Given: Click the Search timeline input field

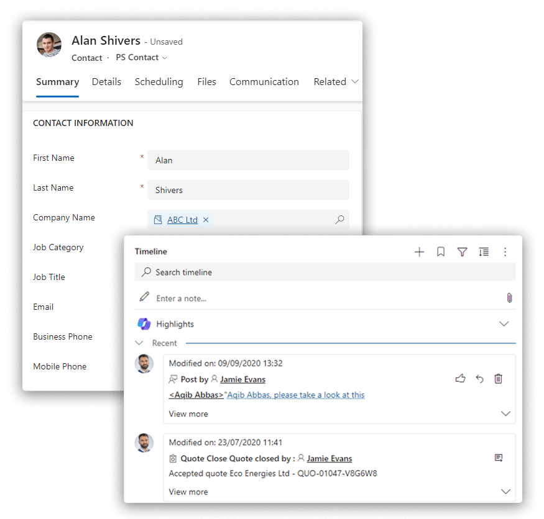Looking at the screenshot, I should coord(325,272).
